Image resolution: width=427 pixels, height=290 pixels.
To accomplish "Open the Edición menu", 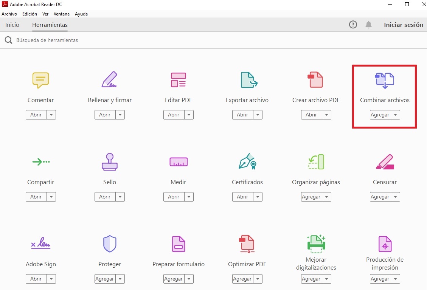I will tap(30, 14).
